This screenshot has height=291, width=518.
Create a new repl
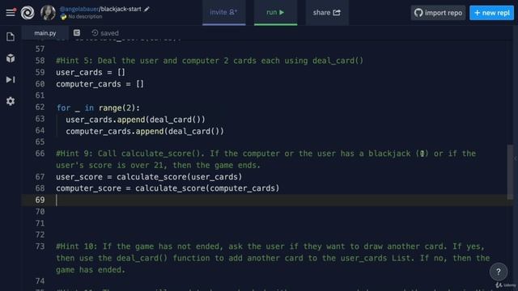pyautogui.click(x=491, y=13)
